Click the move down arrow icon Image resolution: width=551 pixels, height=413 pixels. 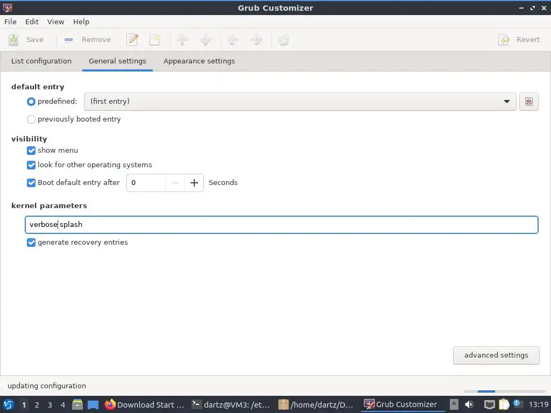205,40
